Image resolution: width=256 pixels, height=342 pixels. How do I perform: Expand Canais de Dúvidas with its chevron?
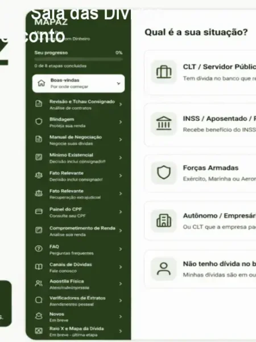(x=121, y=267)
